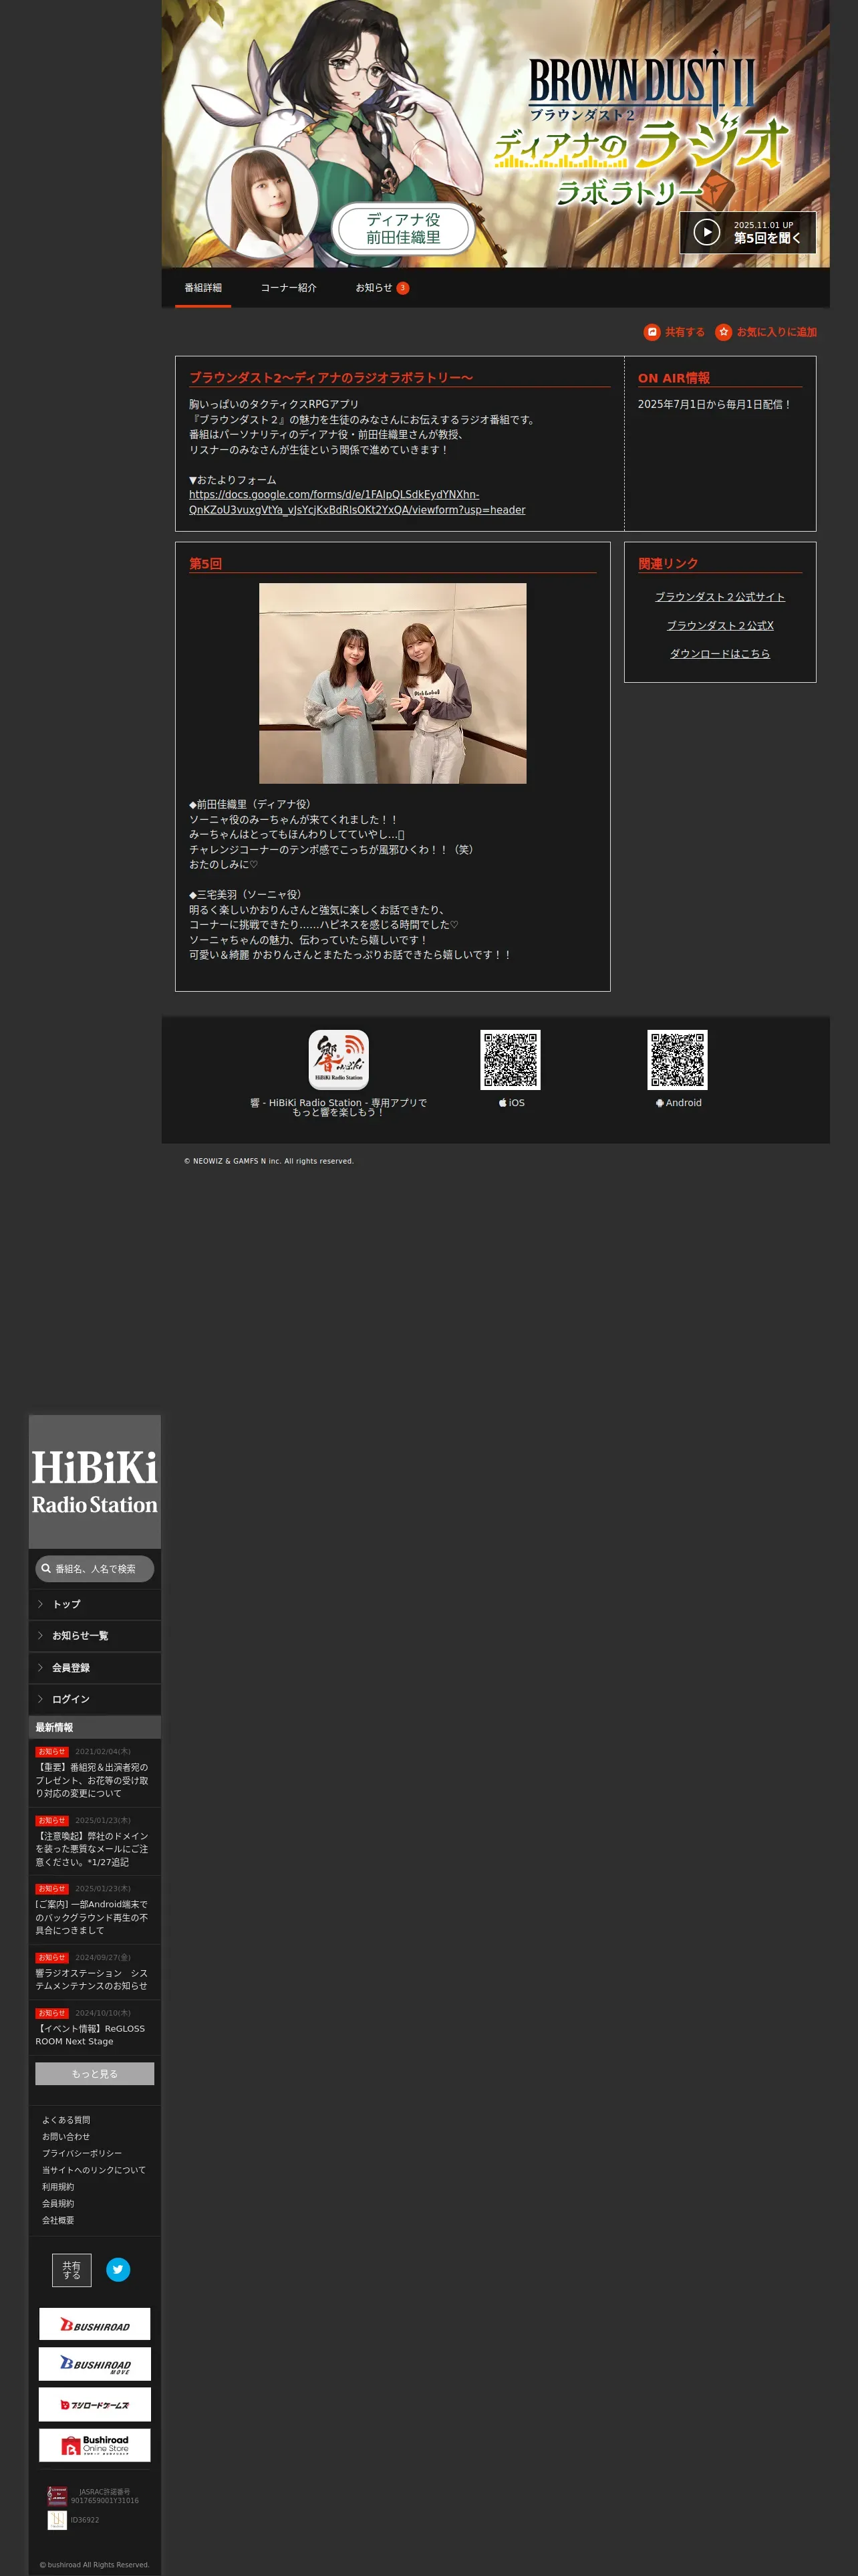The width and height of the screenshot is (858, 2576).
Task: Click the episode 5 photo thumbnail
Action: coord(392,683)
